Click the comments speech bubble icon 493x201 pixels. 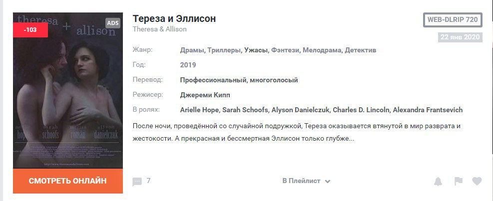137,182
